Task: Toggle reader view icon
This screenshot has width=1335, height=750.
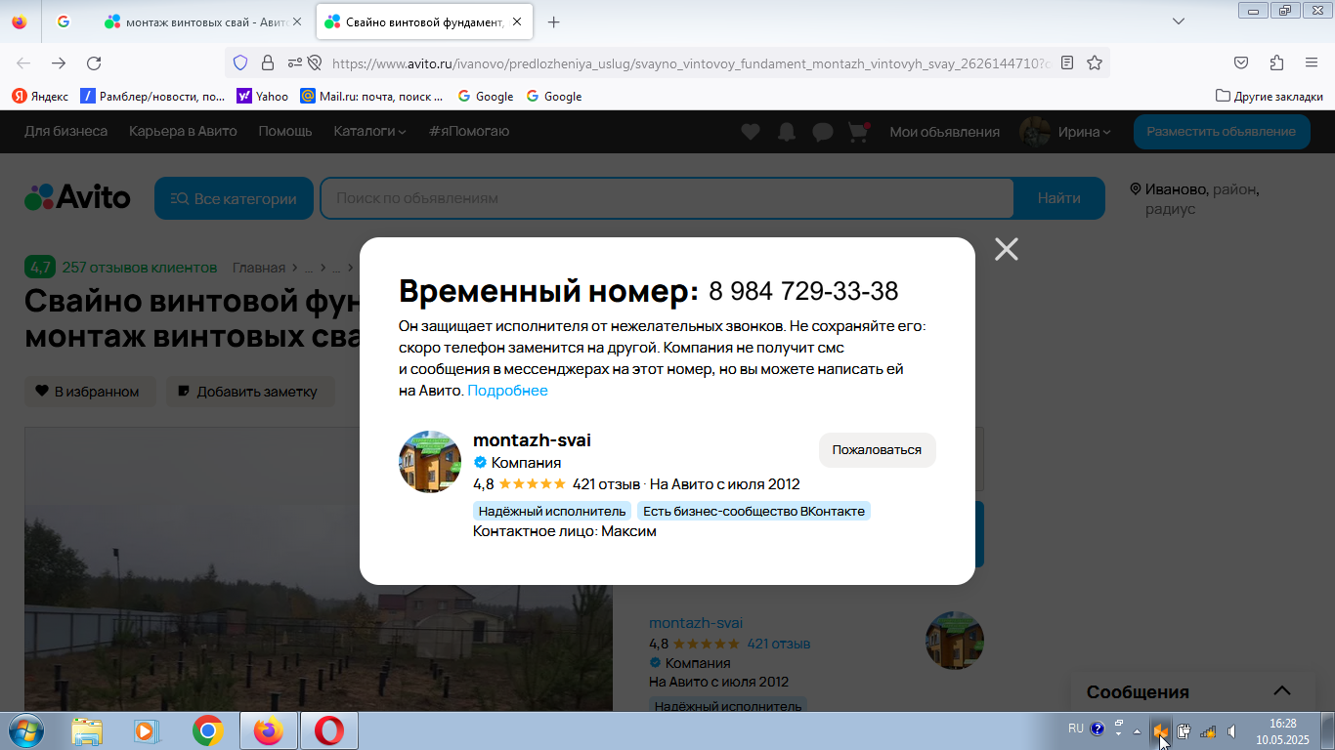Action: (1067, 62)
